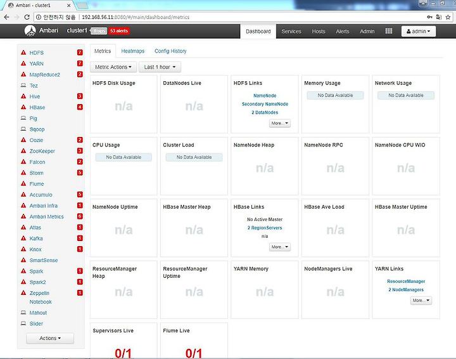Open the Last 1 hour time range dropdown
Screen dimensions: 456x359
pyautogui.click(x=160, y=67)
